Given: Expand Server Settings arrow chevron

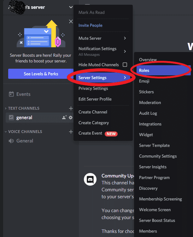Looking at the screenshot, I should coord(125,78).
